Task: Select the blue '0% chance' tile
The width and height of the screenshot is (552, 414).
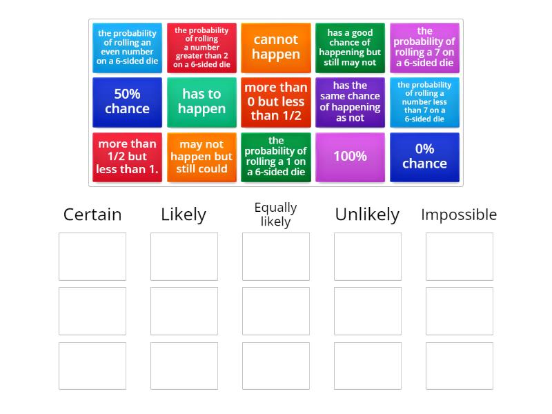Action: click(x=424, y=157)
